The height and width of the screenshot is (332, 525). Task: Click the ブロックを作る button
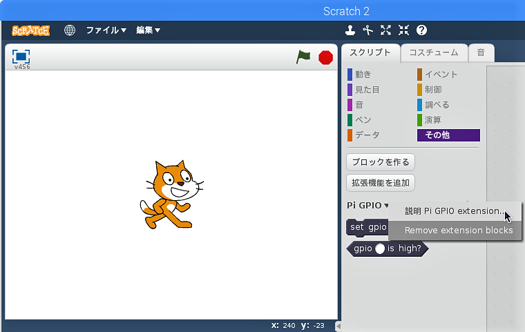pos(381,162)
